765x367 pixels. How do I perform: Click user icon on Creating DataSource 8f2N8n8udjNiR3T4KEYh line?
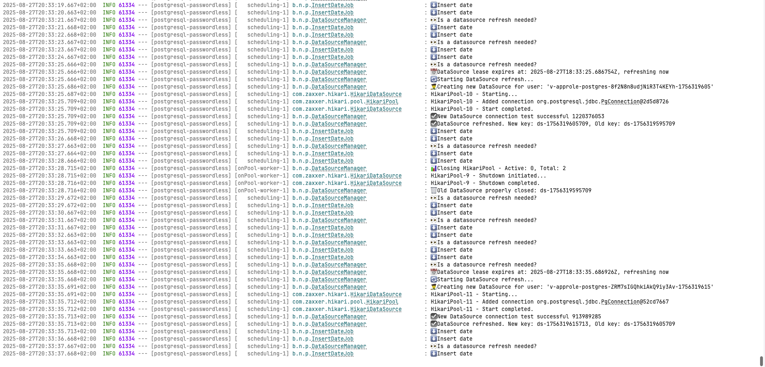[433, 86]
